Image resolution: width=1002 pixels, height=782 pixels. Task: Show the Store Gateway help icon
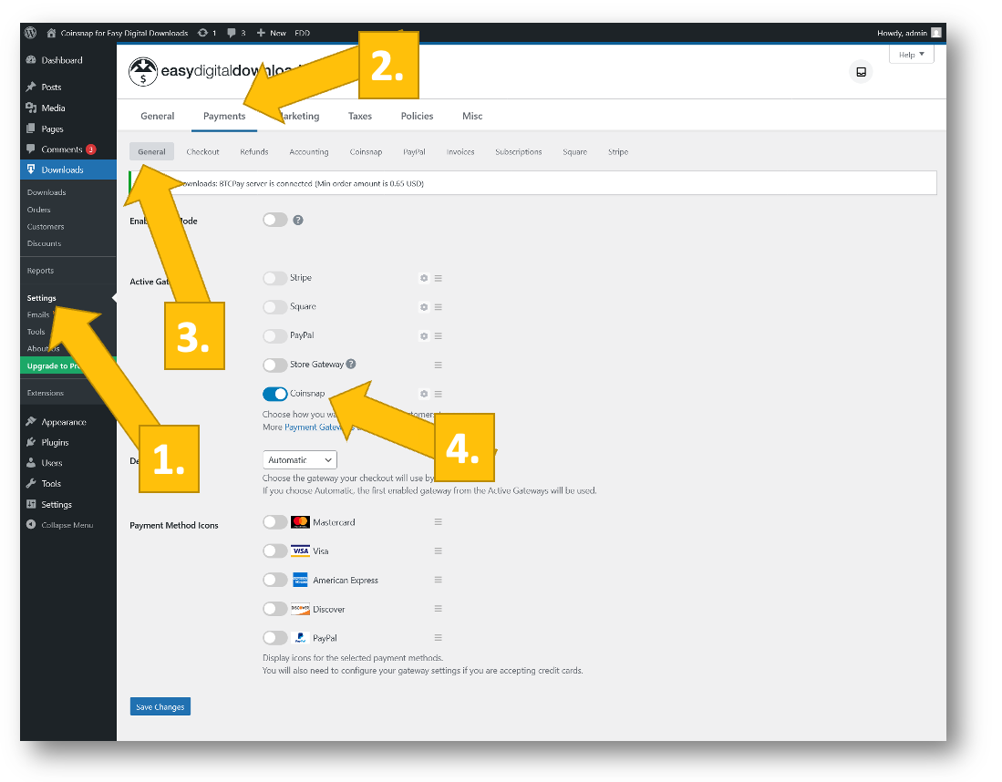[351, 364]
